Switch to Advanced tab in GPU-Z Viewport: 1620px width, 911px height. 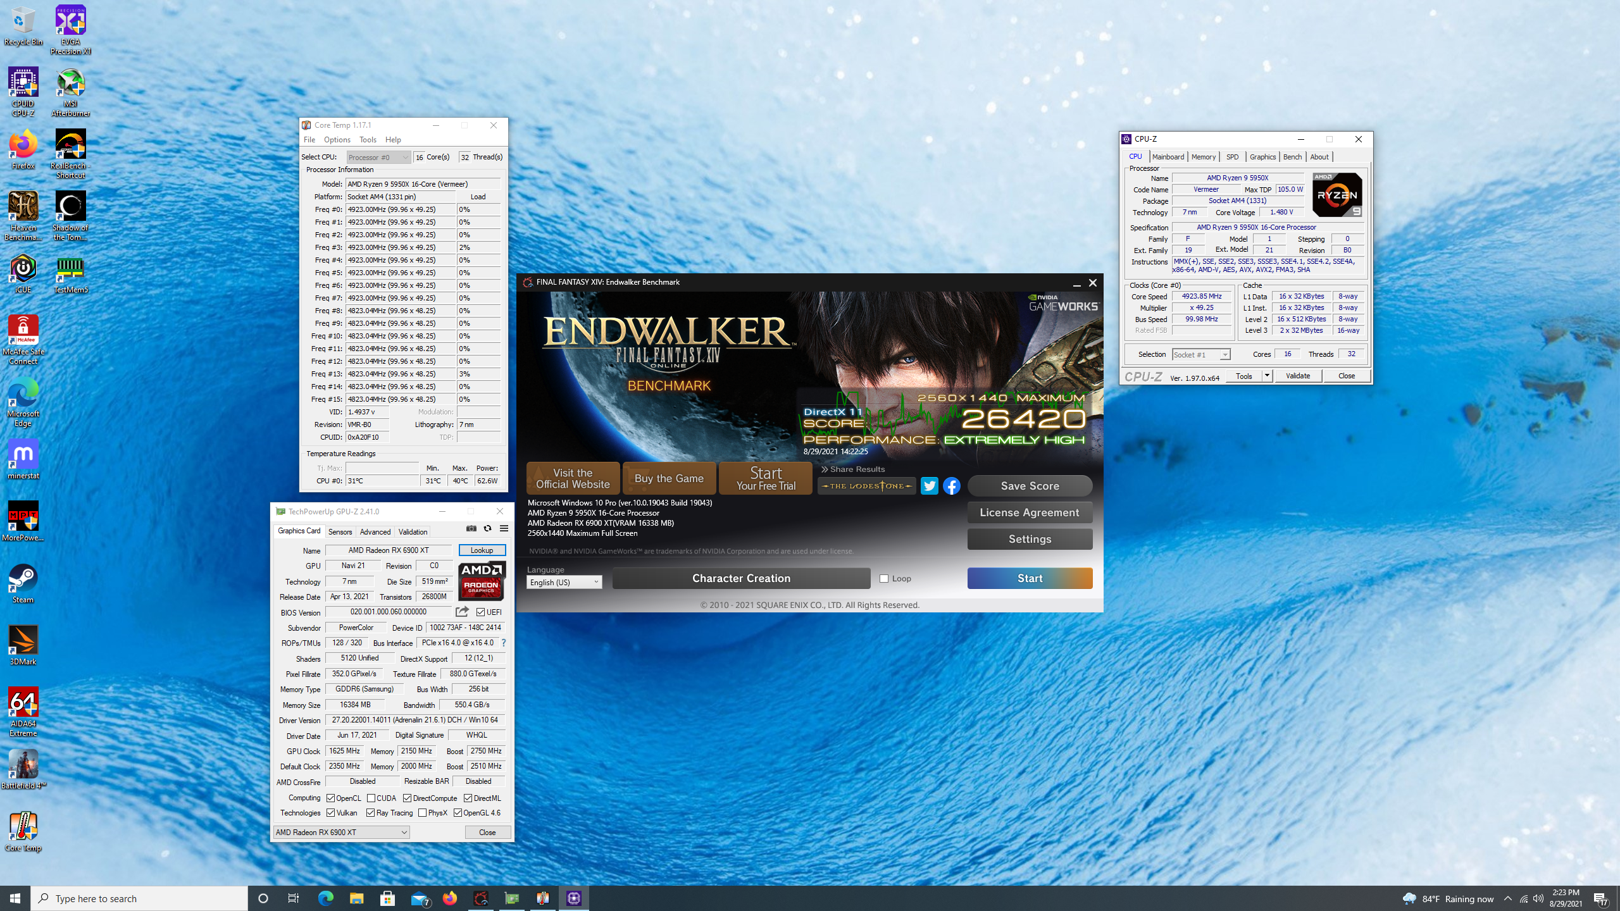[375, 532]
